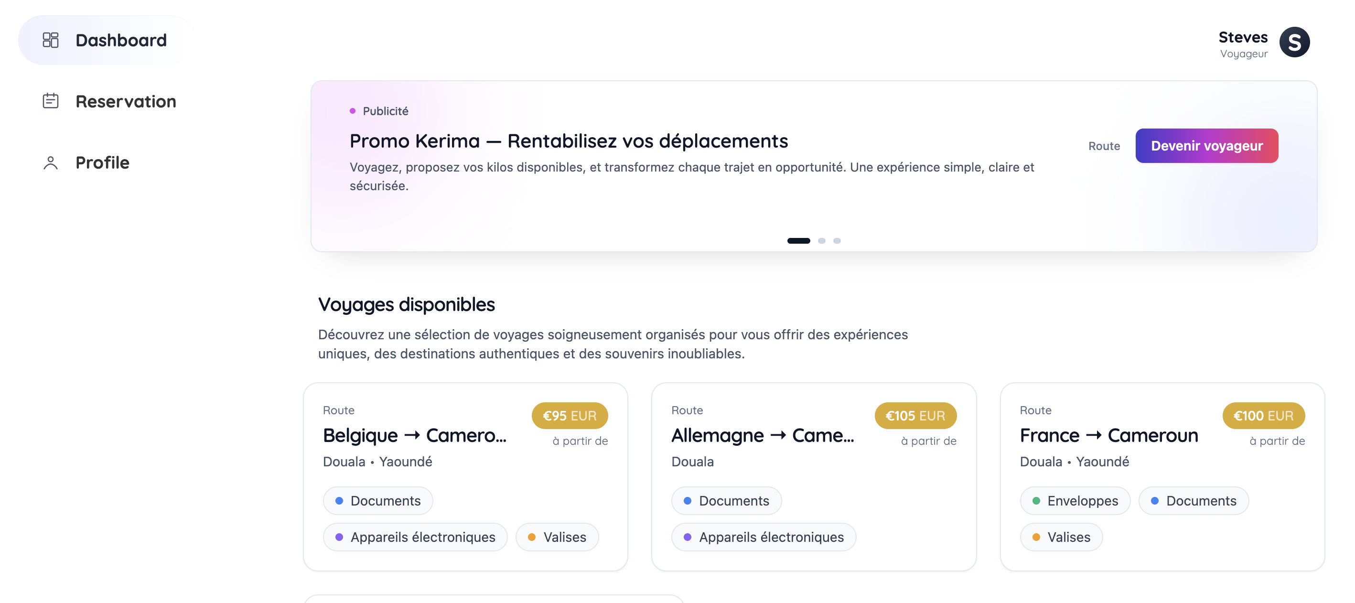1355x603 pixels.
Task: Click the Reservation calendar icon
Action: pos(51,101)
